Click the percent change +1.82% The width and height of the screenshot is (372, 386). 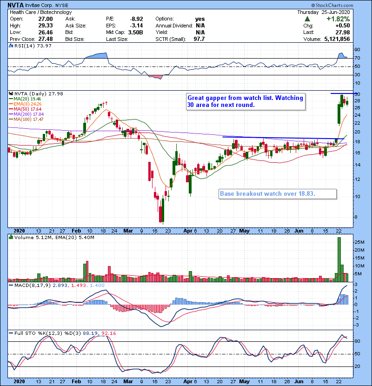pyautogui.click(x=338, y=19)
